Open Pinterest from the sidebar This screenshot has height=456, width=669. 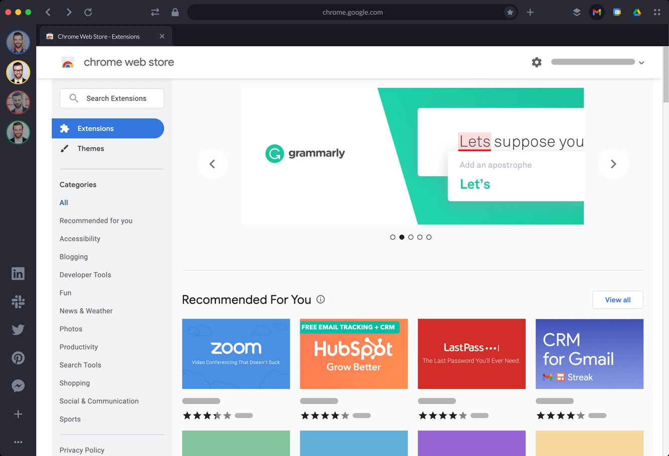click(18, 358)
